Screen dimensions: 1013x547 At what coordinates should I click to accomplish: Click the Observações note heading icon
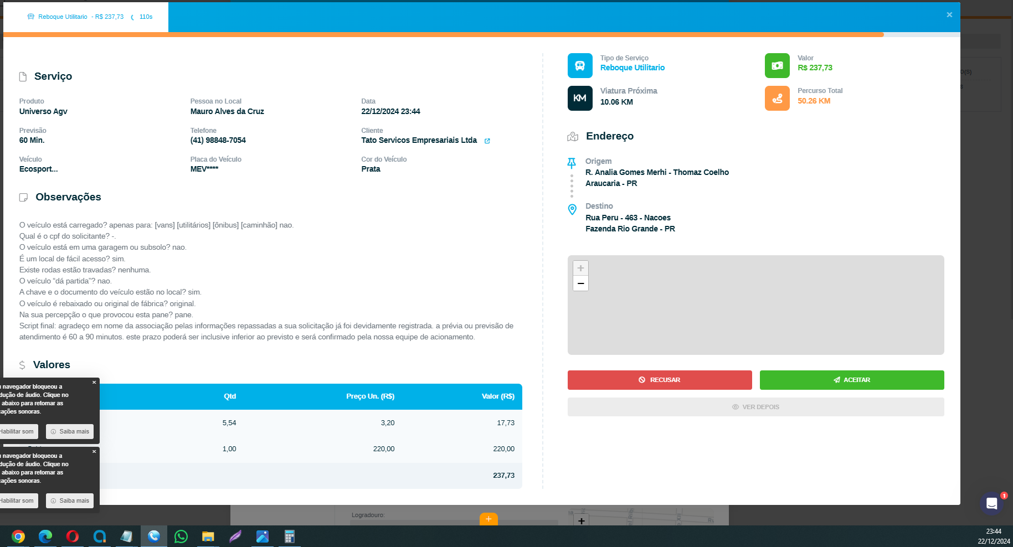(23, 197)
